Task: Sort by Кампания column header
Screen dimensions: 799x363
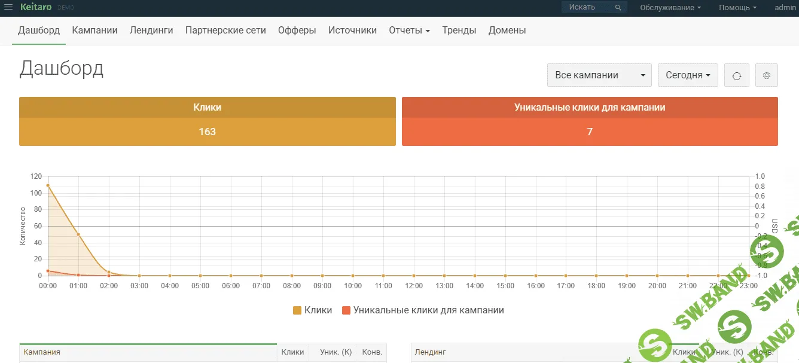Action: [x=42, y=352]
